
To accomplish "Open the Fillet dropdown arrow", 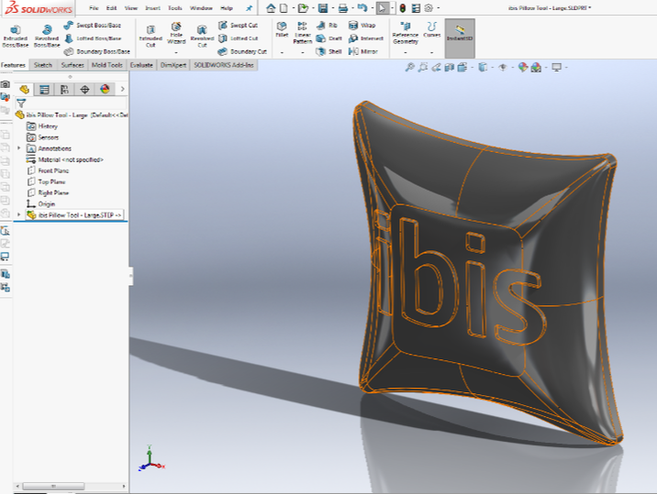I will 282,53.
